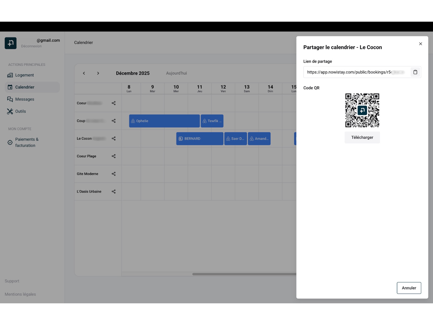Viewport: 433px width, 325px height.
Task: Open the Amand... booking
Action: tap(259, 139)
